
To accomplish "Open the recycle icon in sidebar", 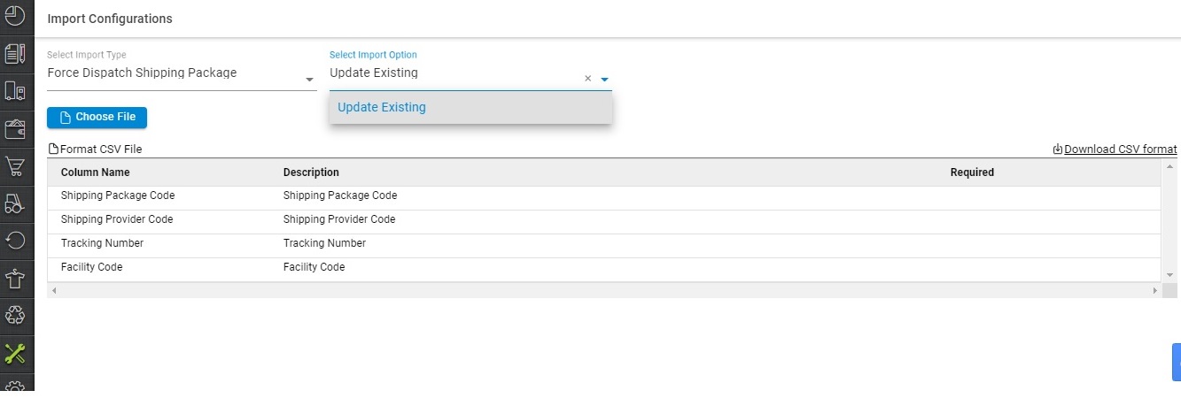I will 15,316.
